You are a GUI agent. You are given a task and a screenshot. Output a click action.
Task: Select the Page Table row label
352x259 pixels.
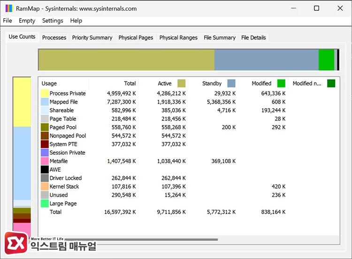click(x=63, y=119)
